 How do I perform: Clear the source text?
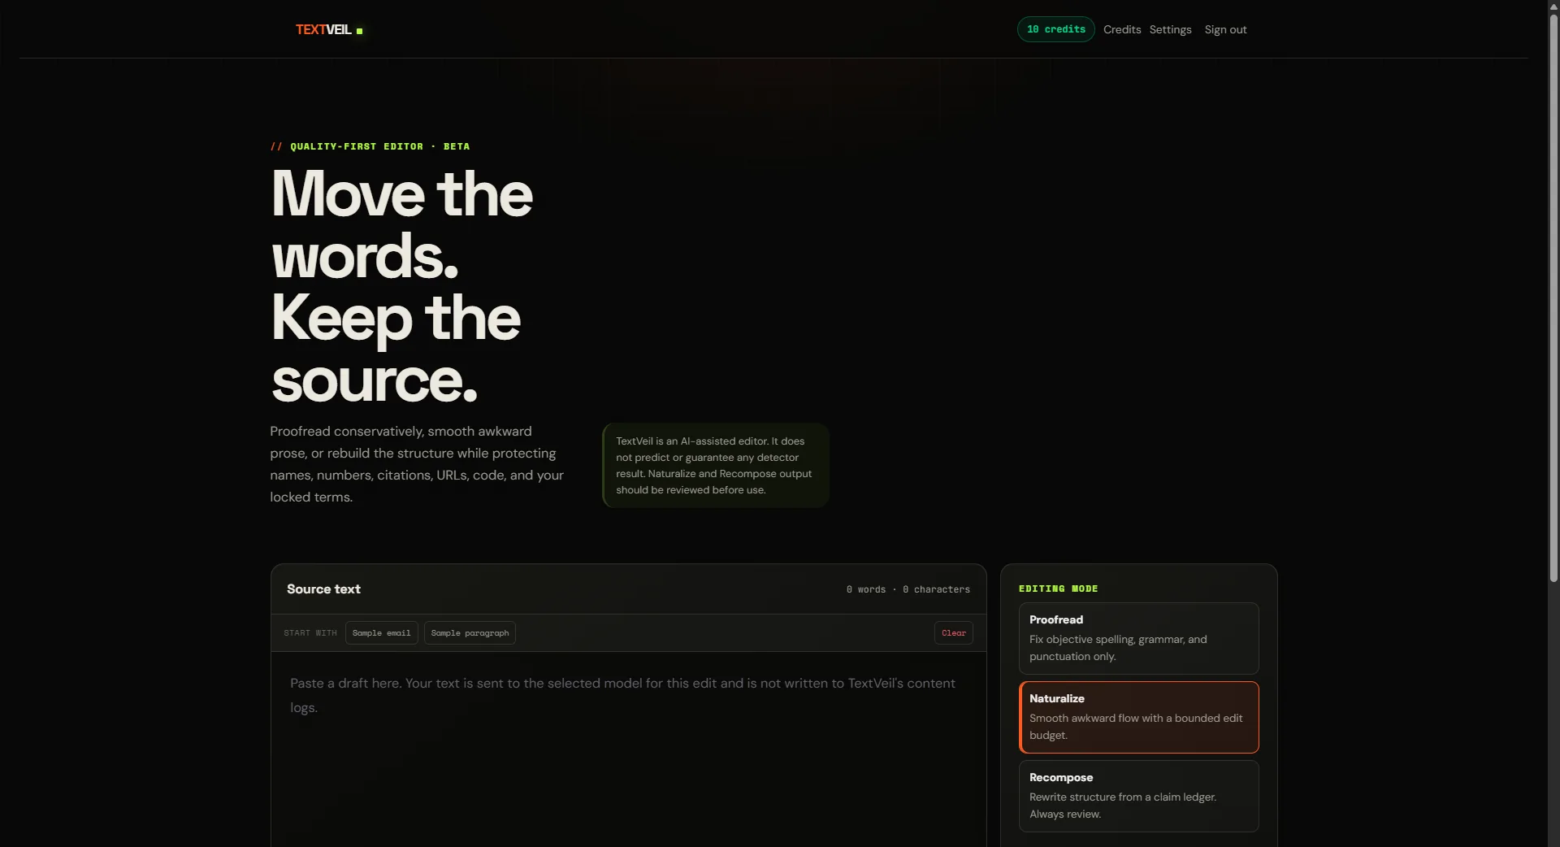coord(953,632)
